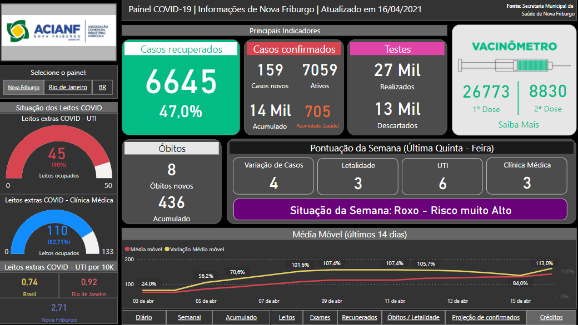Screen dimensions: 578x325
Task: Click the yellow Variação Média móvel legend dot
Action: (166, 250)
